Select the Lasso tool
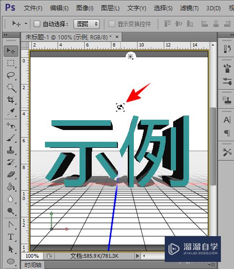 pyautogui.click(x=11, y=75)
